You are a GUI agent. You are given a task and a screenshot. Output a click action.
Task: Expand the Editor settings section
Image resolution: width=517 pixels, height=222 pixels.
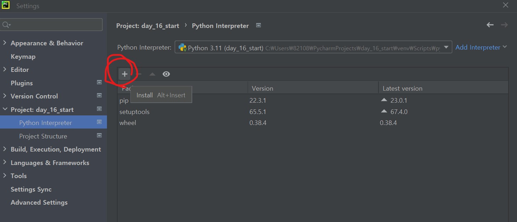(x=5, y=69)
